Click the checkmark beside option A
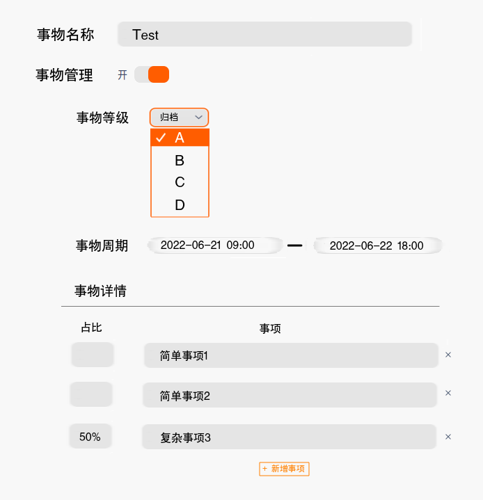The width and height of the screenshot is (483, 500). (161, 138)
